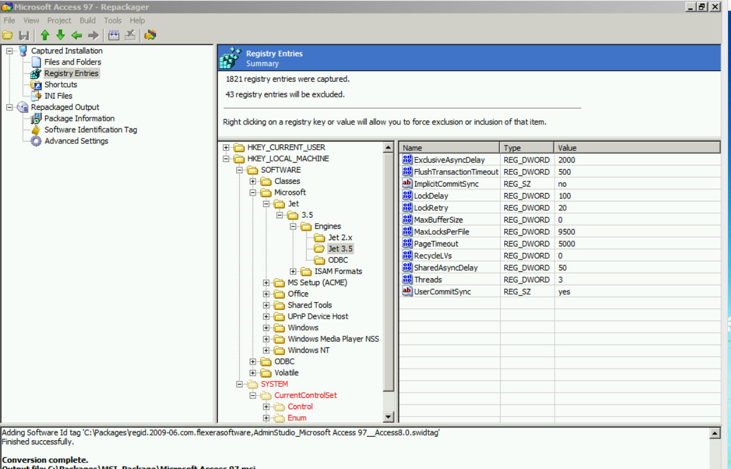Click the green down arrow toolbar icon
Image resolution: width=731 pixels, height=469 pixels.
coord(61,35)
